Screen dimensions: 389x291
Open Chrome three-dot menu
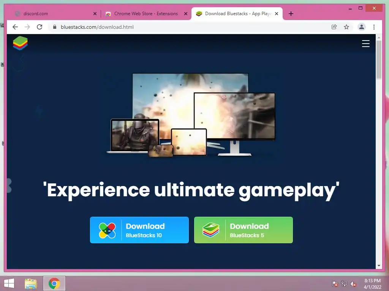(x=374, y=27)
